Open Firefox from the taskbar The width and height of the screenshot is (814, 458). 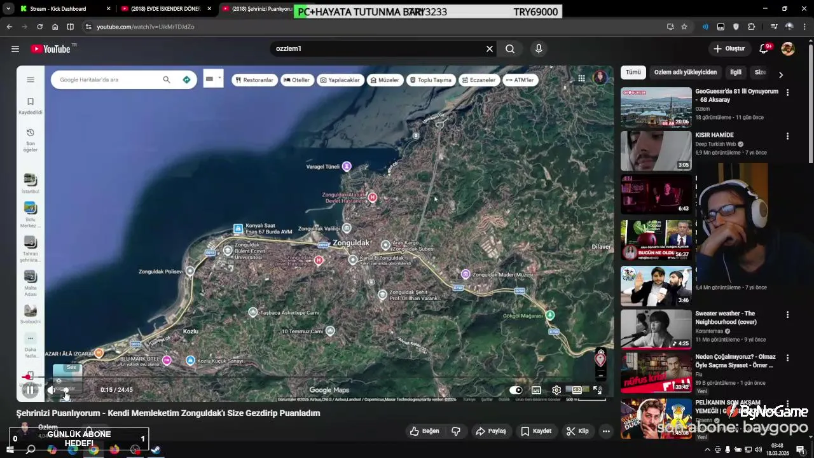click(114, 450)
